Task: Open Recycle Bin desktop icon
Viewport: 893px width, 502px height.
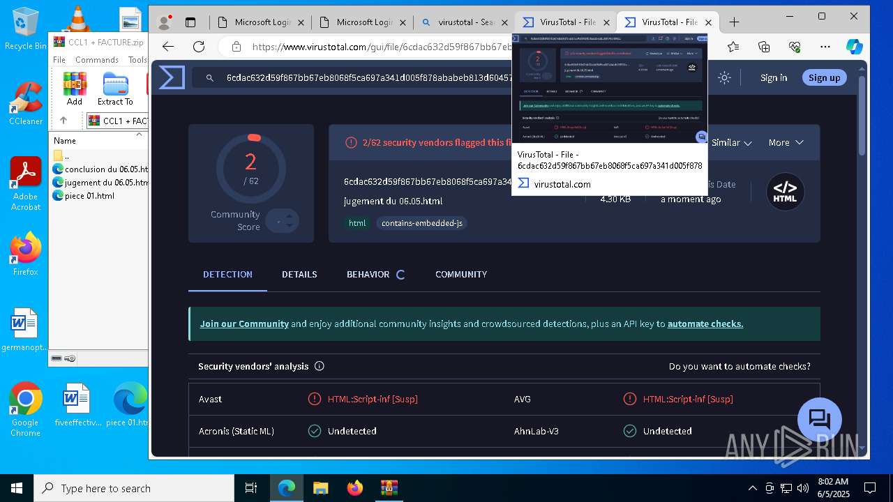Action: [x=25, y=29]
